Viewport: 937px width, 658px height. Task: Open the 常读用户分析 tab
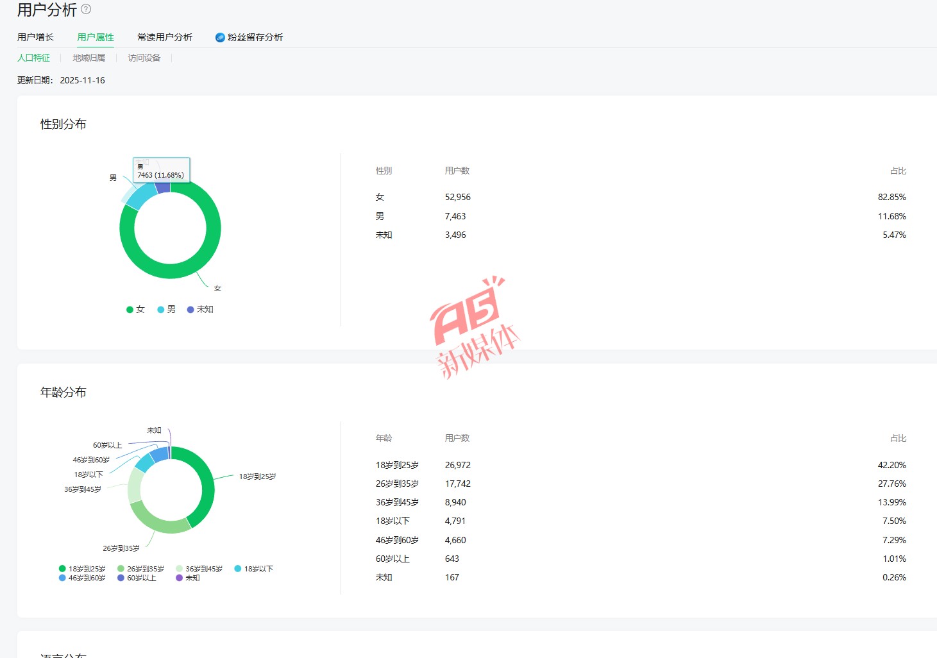pyautogui.click(x=165, y=37)
